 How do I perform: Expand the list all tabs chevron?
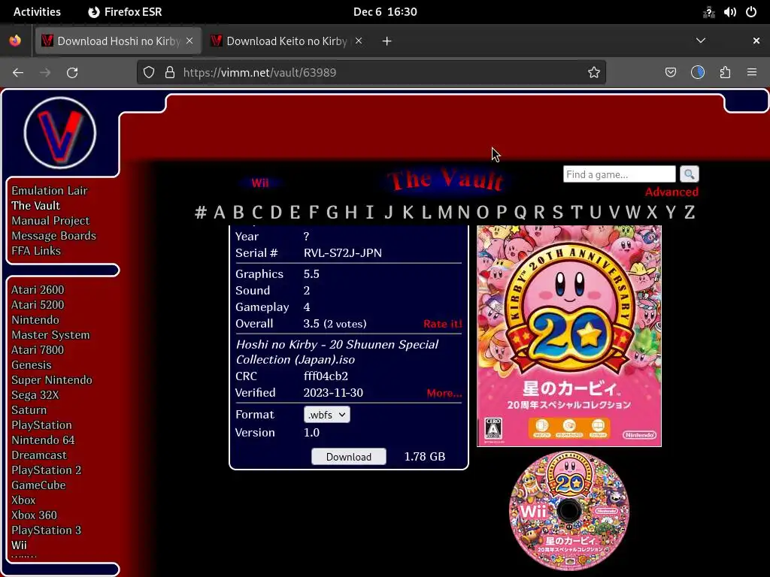click(x=701, y=41)
